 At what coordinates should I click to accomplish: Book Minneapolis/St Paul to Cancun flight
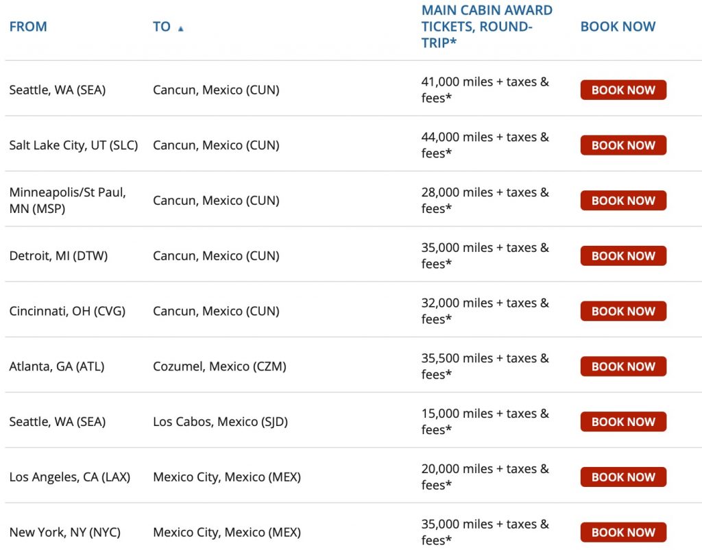coord(623,201)
